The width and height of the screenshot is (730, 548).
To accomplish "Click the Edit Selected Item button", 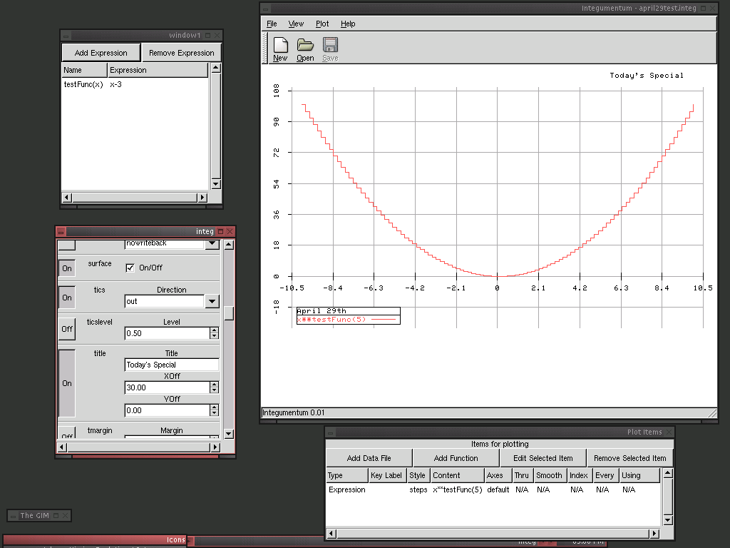I will 543,458.
